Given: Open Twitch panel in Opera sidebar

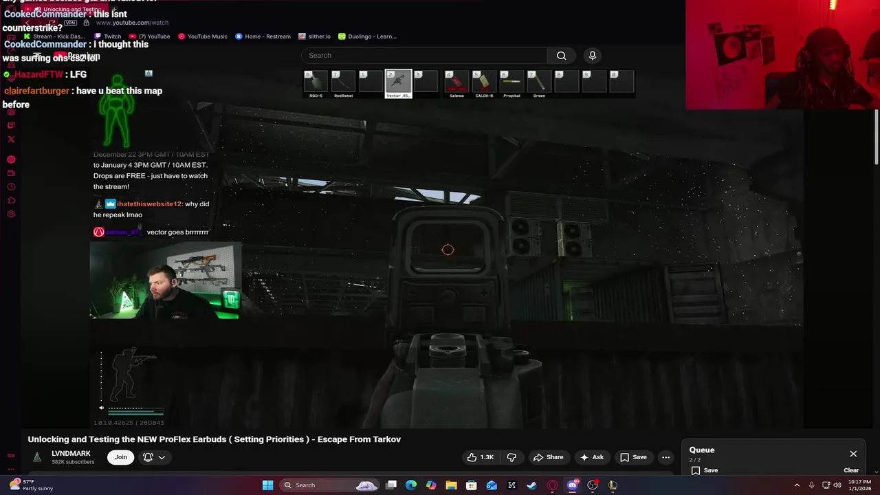Looking at the screenshot, I should pos(11,125).
